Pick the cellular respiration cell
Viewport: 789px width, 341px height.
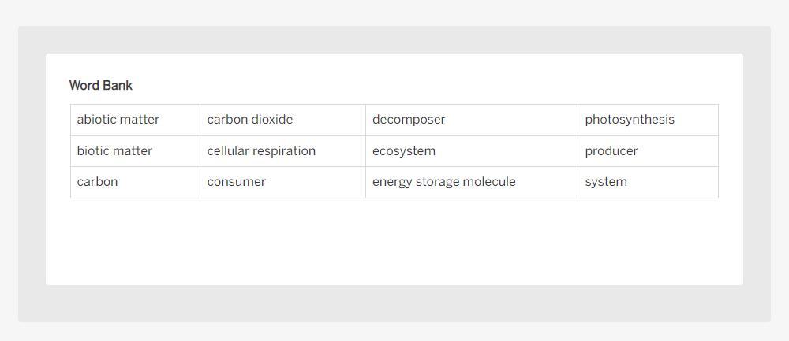point(261,151)
